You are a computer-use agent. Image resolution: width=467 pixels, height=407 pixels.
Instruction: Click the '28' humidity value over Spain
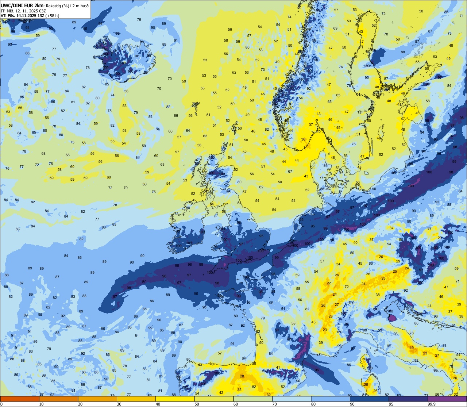tap(242, 376)
